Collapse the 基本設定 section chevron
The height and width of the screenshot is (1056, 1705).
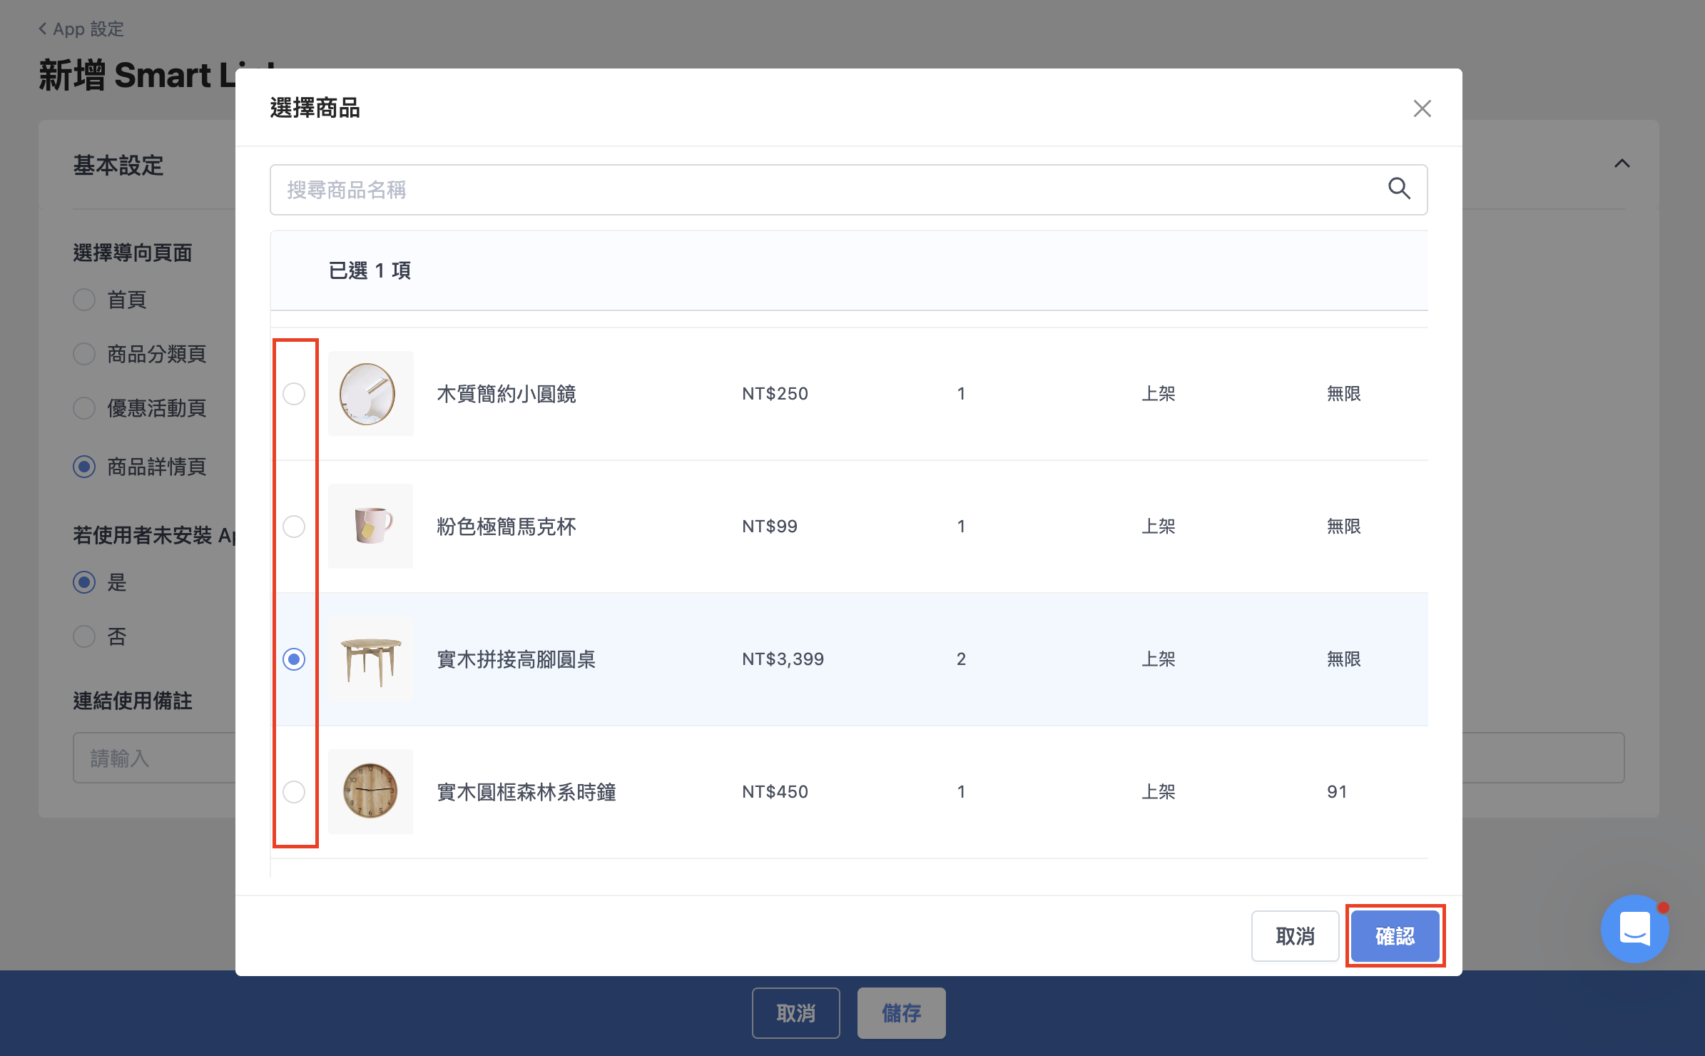tap(1622, 163)
